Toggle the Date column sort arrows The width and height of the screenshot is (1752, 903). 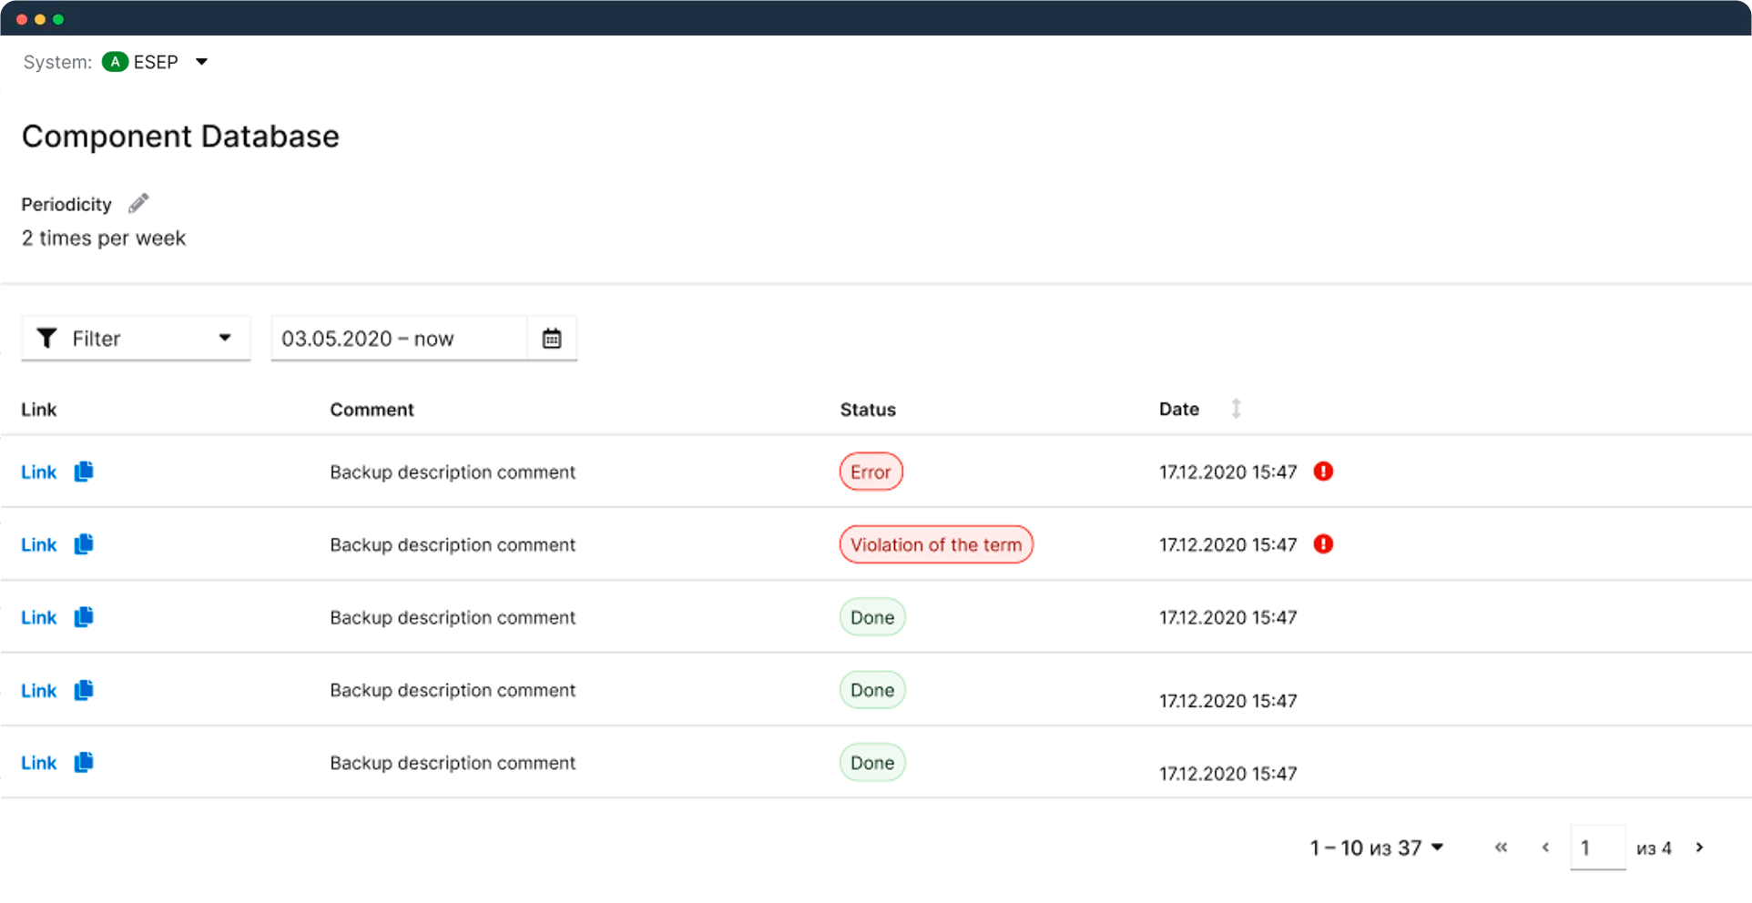pyautogui.click(x=1236, y=409)
